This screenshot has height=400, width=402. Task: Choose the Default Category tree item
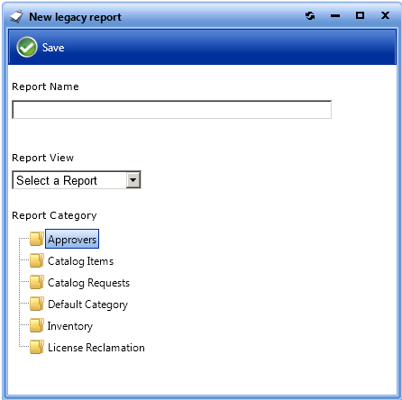87,305
